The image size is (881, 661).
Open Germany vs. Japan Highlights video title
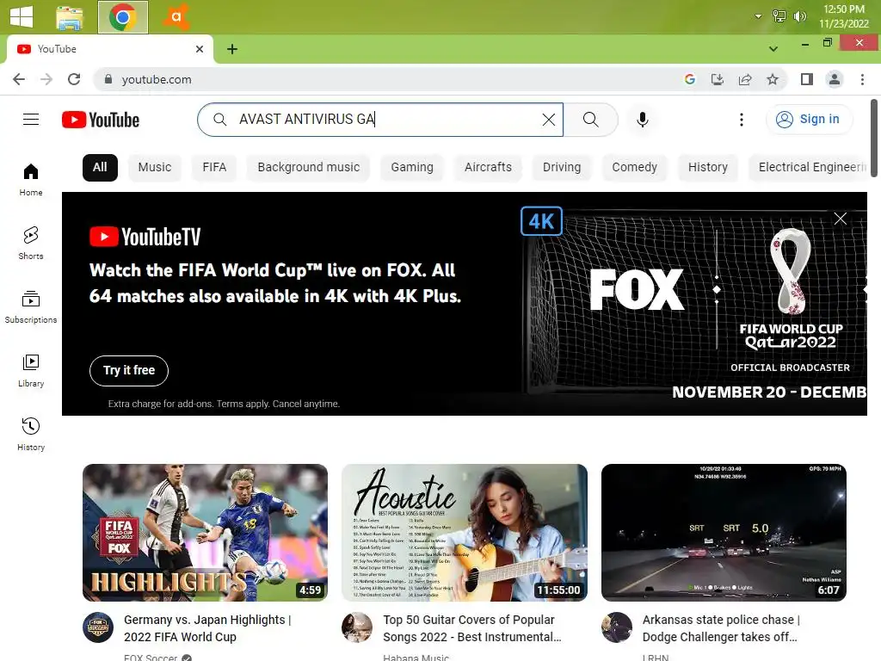207,627
